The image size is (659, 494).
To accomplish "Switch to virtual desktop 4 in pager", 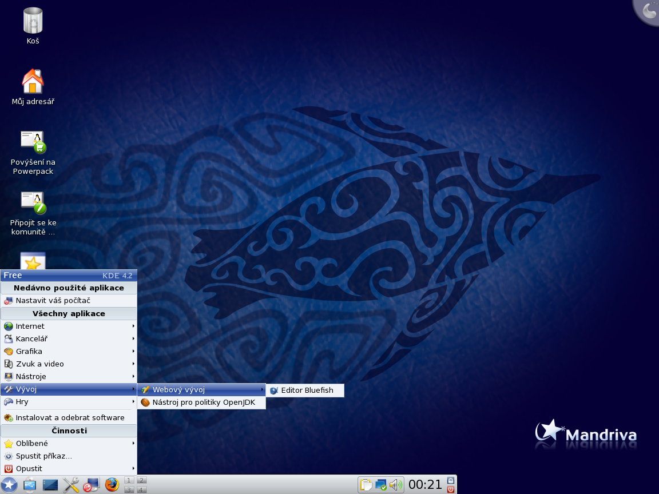I will coord(142,489).
